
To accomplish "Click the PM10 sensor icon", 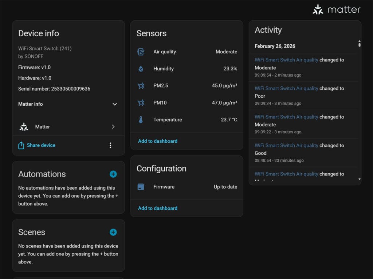I will tap(141, 103).
